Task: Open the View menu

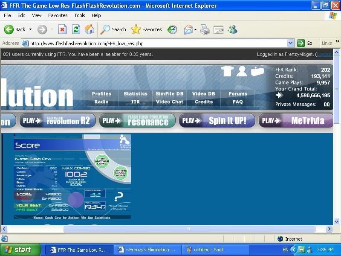Action: click(37, 15)
